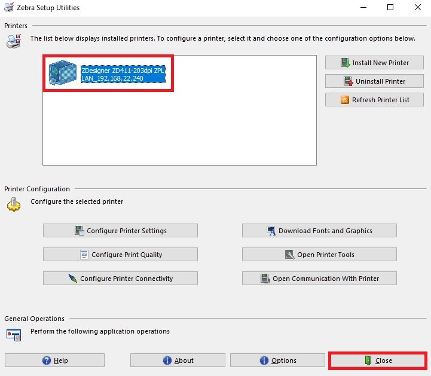
Task: Open the Help button
Action: click(55, 360)
